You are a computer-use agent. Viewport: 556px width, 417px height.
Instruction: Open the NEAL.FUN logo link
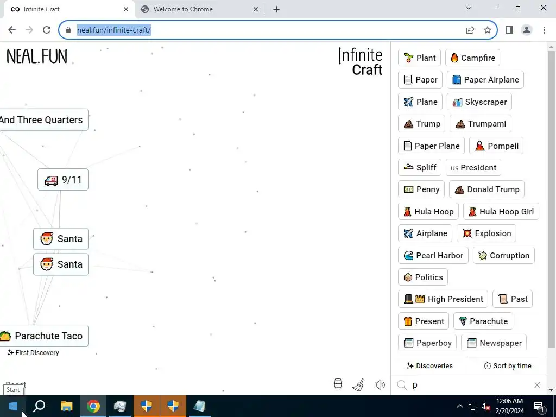point(37,56)
